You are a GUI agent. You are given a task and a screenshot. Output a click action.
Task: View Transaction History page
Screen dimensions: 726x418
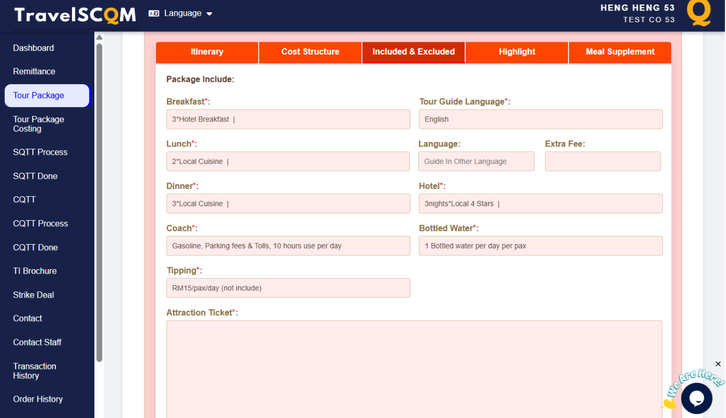pyautogui.click(x=35, y=371)
